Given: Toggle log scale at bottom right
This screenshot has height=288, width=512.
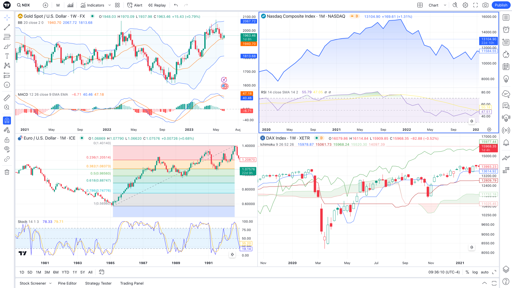Looking at the screenshot, I should click(x=475, y=272).
